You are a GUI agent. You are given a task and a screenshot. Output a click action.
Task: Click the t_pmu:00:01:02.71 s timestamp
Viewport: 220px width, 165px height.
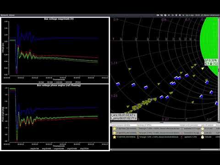123,118
